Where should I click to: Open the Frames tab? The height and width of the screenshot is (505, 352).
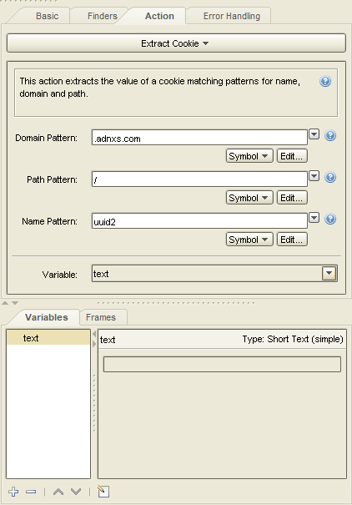point(101,317)
